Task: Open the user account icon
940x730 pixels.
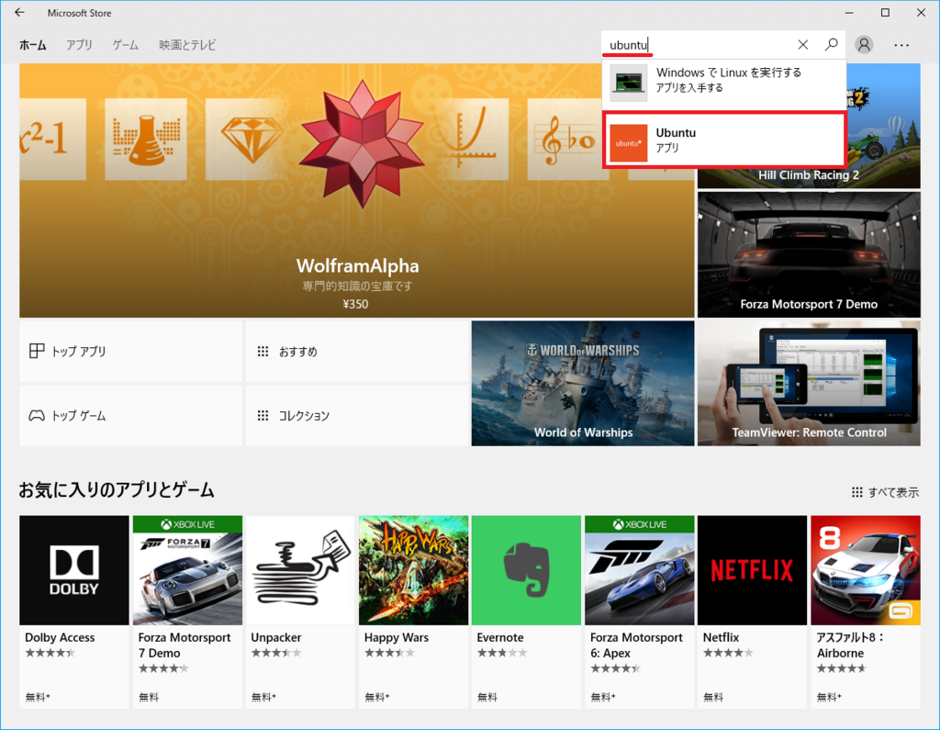Action: coord(864,45)
